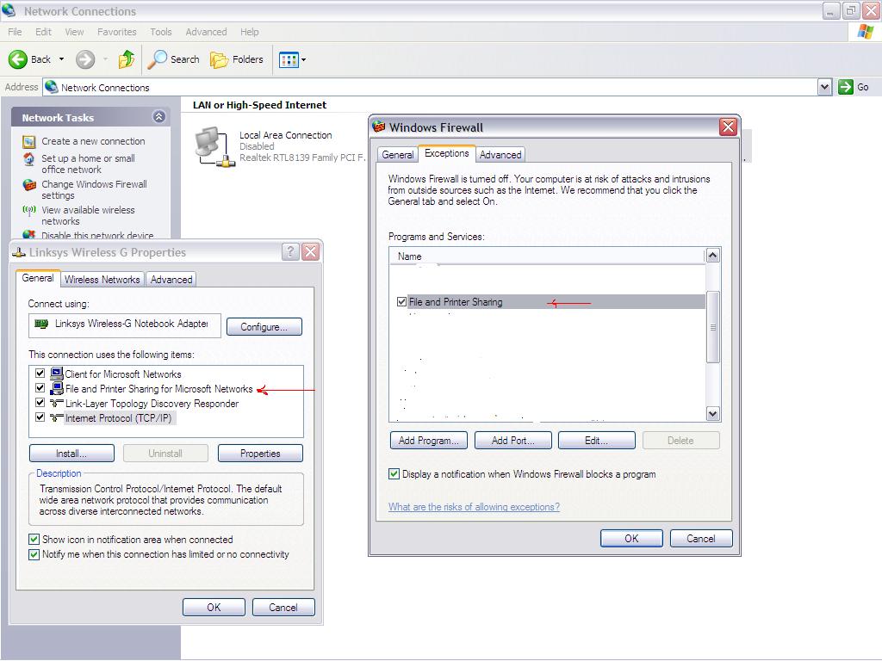This screenshot has width=882, height=661.
Task: Confirm Linksys properties with OK
Action: pyautogui.click(x=214, y=607)
